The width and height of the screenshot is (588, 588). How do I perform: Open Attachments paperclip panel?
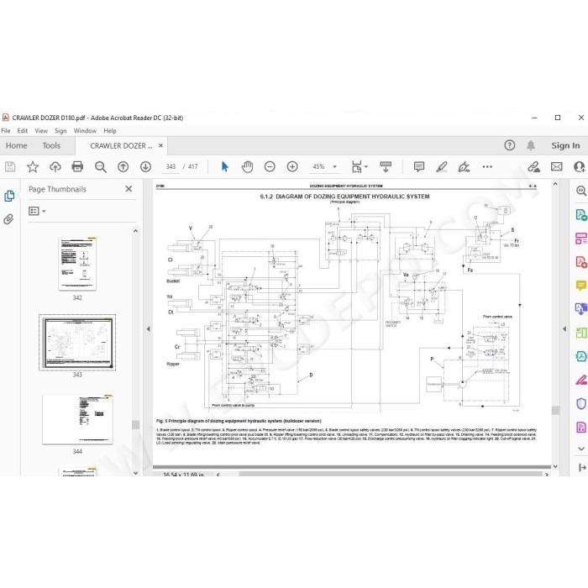tap(8, 219)
